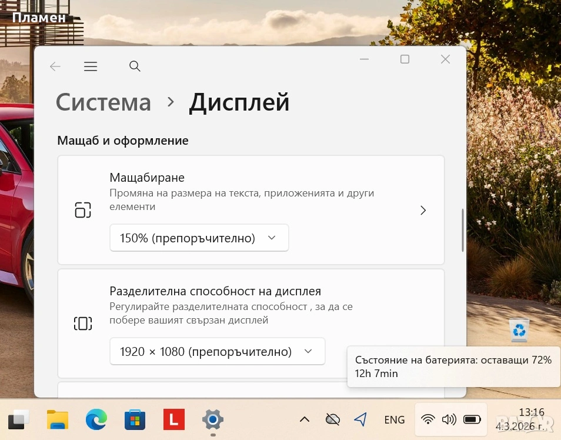
Task: Click the back arrow in Settings
Action: click(x=55, y=66)
